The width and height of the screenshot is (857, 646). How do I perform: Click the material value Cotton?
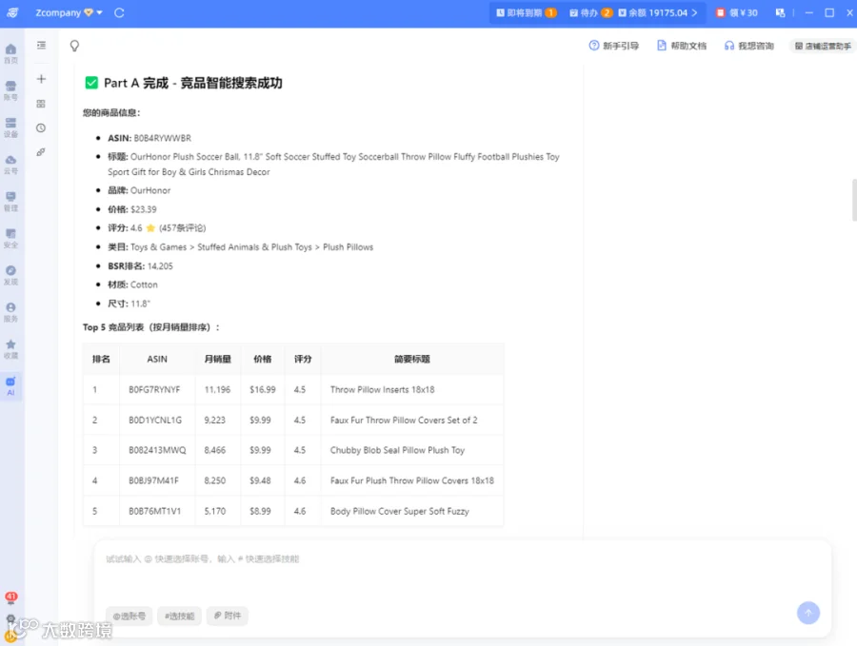tap(144, 284)
